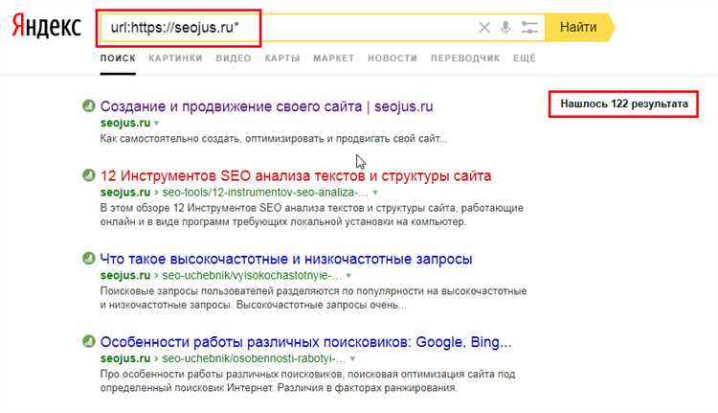Expand dropdown arrow after vyisokochastotnyie URL
Screen dimensions: 718x413
pos(348,275)
